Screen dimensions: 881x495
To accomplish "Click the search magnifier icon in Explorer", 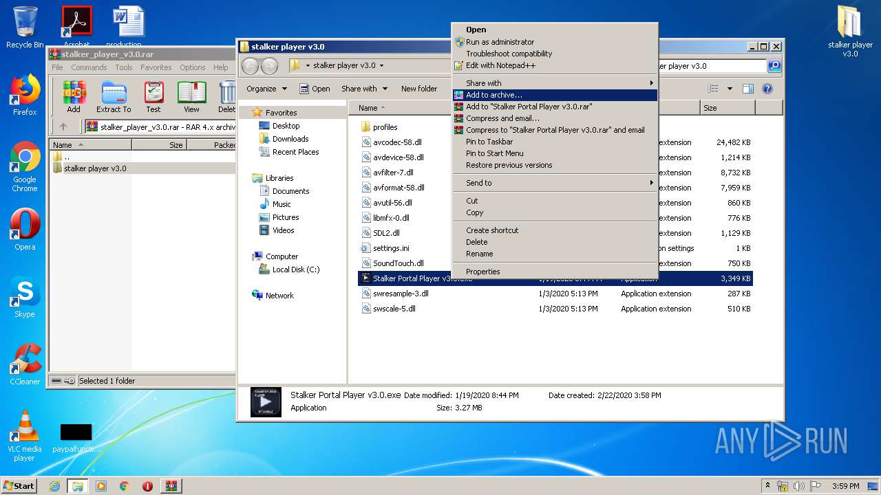I will pos(774,66).
